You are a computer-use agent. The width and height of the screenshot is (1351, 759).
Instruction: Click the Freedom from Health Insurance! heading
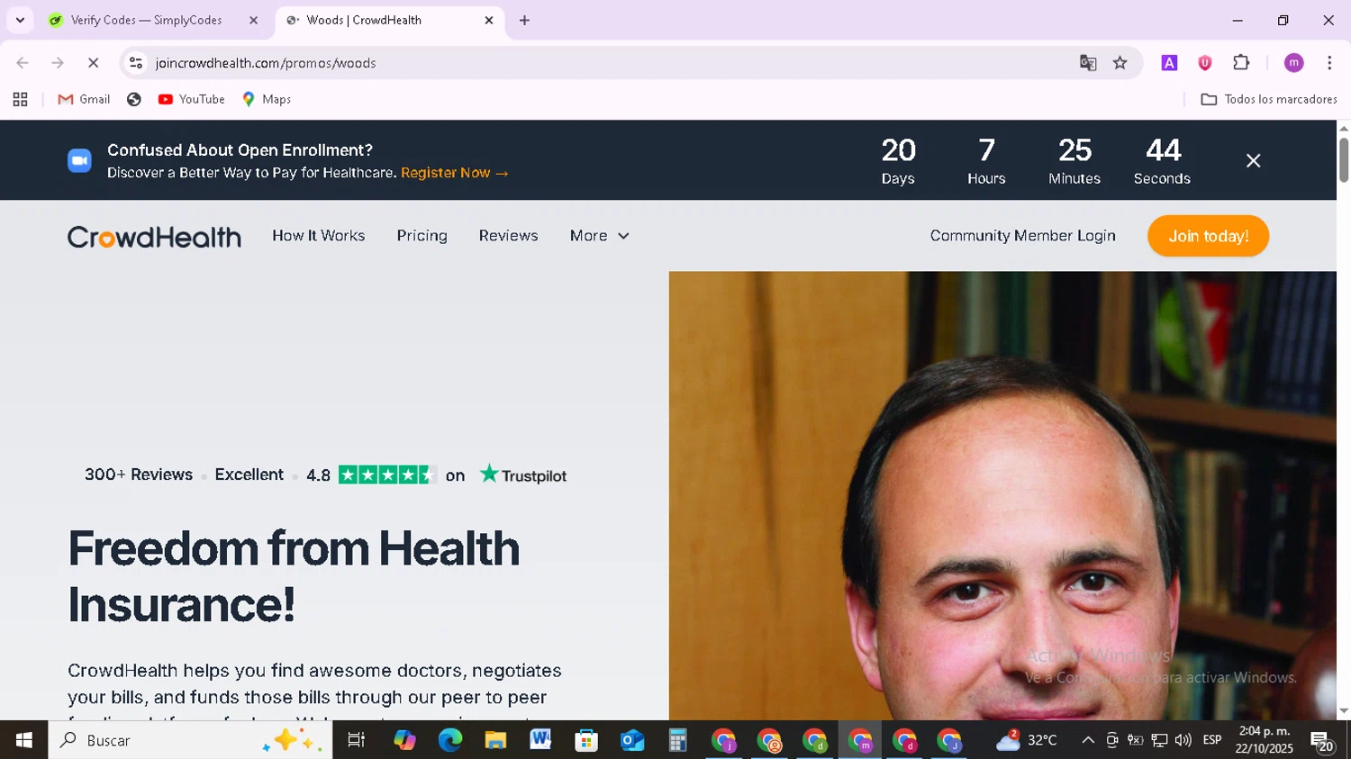pyautogui.click(x=294, y=576)
